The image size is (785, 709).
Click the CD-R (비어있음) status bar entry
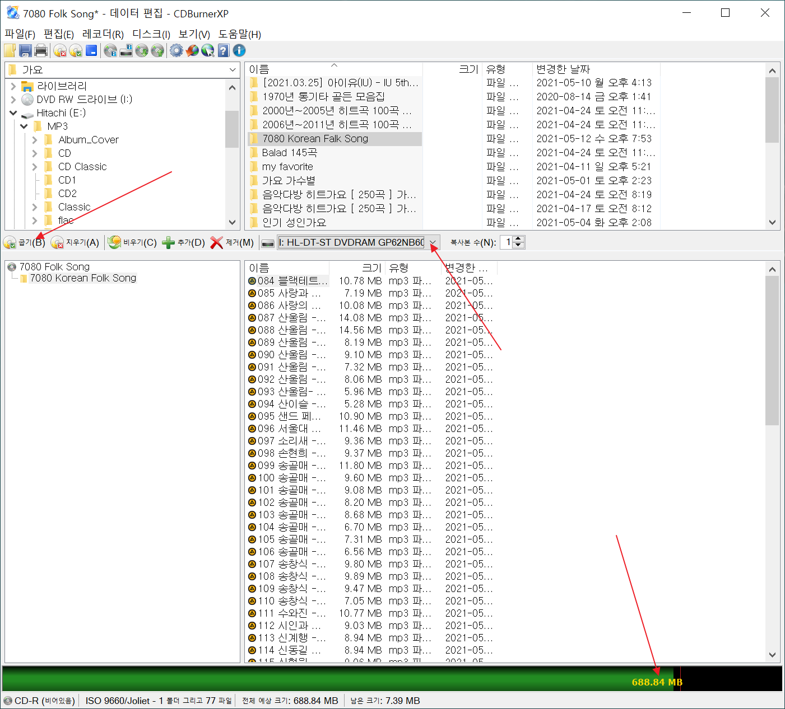39,701
